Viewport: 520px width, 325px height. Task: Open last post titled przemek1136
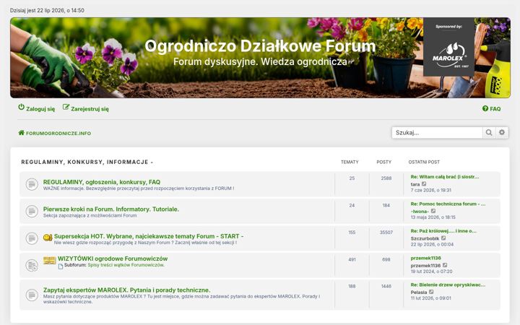point(426,258)
